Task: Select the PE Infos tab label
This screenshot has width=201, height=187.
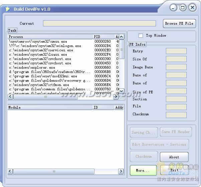Action: (x=137, y=45)
